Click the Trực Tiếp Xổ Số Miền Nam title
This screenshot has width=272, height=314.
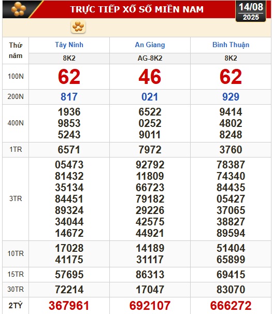point(137,9)
